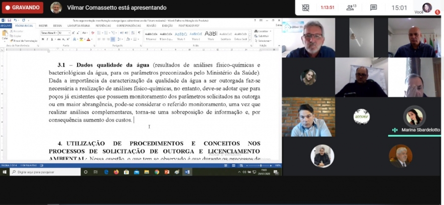Click Localizar in the editing group

pyautogui.click(x=262, y=31)
